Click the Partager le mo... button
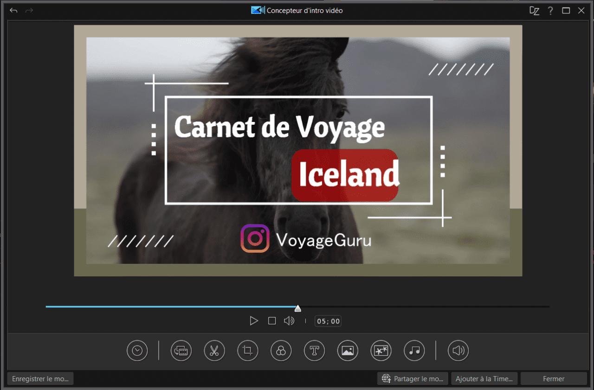 (413, 379)
